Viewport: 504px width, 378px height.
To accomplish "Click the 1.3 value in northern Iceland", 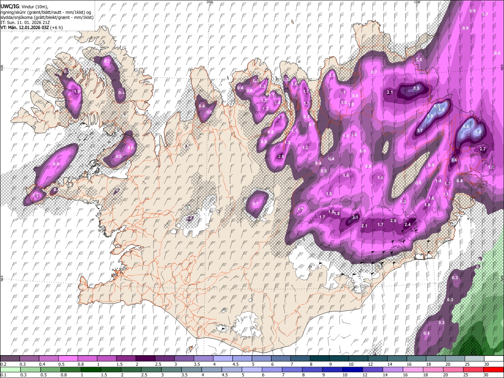I will tap(263, 86).
